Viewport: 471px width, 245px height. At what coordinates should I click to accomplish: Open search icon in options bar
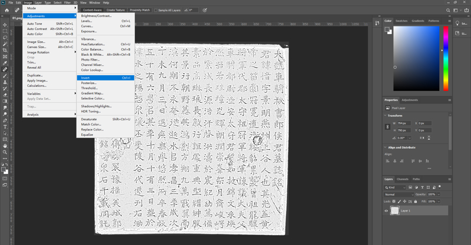pyautogui.click(x=448, y=10)
